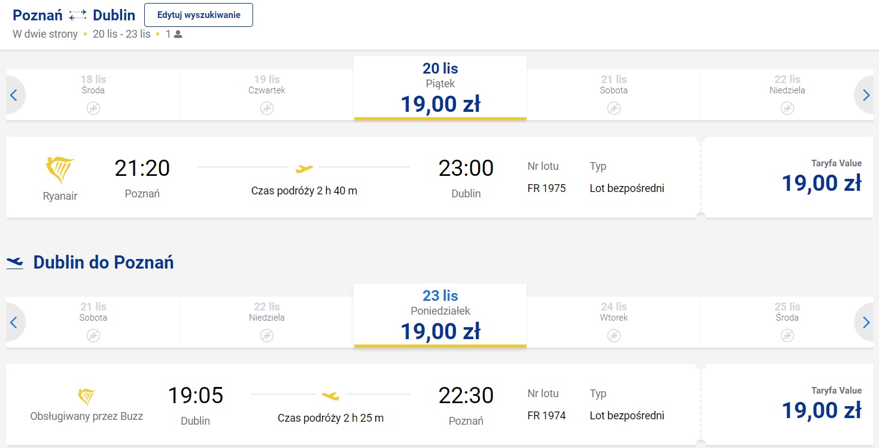Image resolution: width=879 pixels, height=448 pixels.
Task: Show earlier return dates with left chevron
Action: [x=14, y=322]
